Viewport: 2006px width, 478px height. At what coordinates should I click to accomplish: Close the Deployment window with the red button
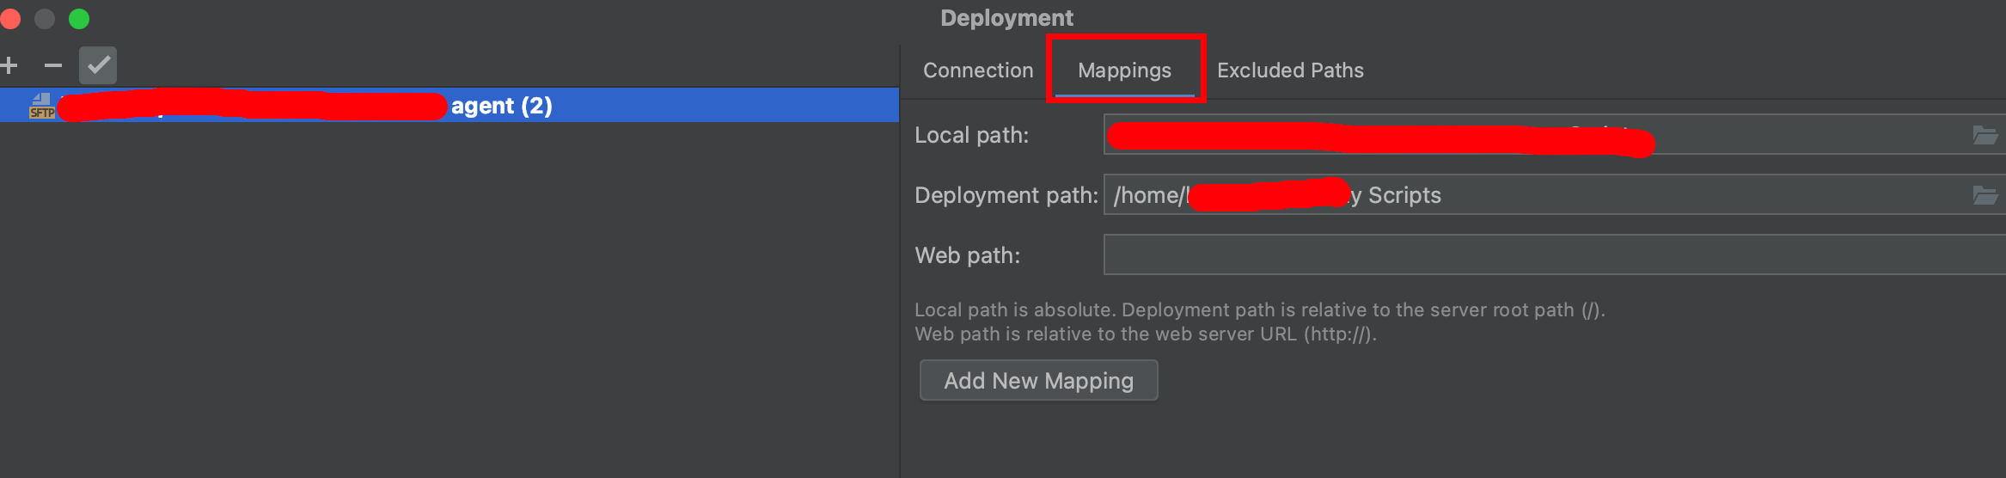pos(10,19)
